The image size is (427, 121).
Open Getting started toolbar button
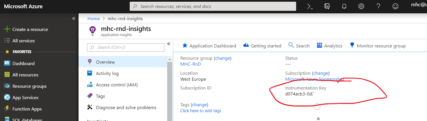click(262, 45)
